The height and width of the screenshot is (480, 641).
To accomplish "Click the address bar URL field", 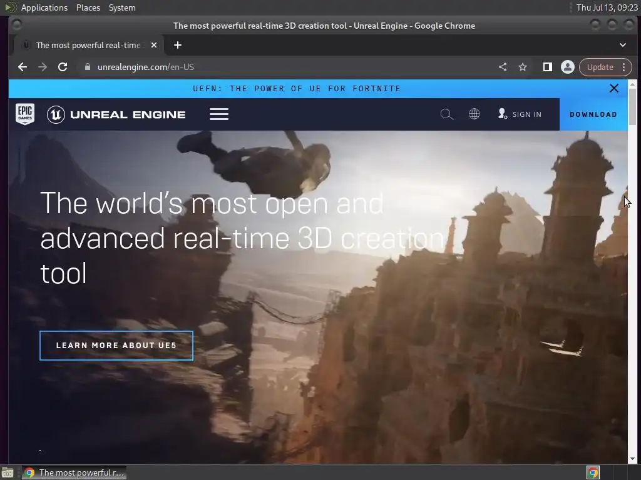I will [286, 67].
